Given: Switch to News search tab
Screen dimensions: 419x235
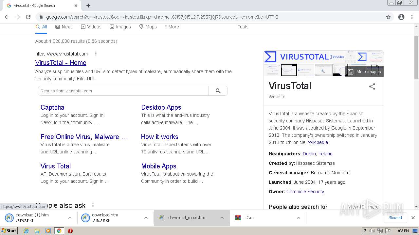Looking at the screenshot, I should tap(64, 27).
